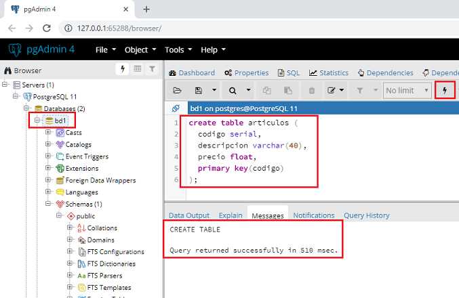Collapse the bd1 database node
Screen dimensions: 459x298
pyautogui.click(x=37, y=120)
